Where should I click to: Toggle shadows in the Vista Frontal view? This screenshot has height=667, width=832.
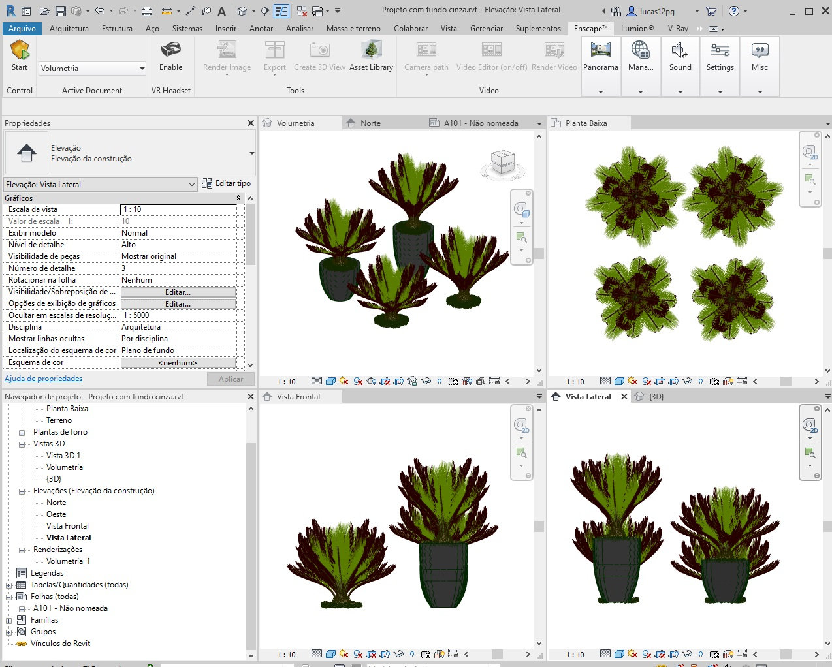342,654
